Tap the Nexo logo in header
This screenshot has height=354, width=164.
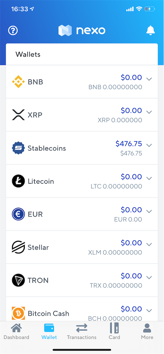pyautogui.click(x=82, y=30)
